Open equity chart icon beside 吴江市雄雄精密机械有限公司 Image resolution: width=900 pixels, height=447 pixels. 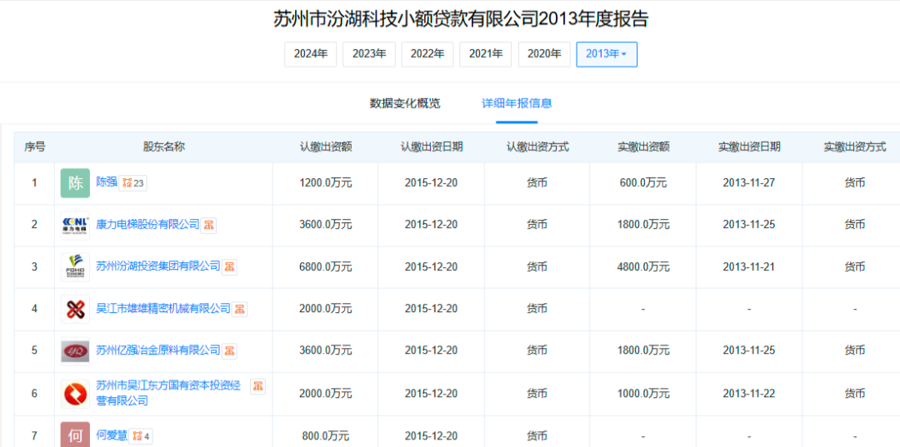coord(240,309)
